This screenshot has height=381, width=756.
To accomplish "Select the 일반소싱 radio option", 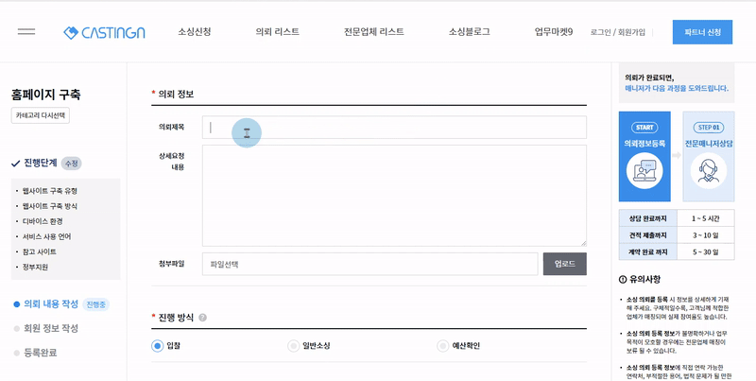I will click(x=293, y=346).
